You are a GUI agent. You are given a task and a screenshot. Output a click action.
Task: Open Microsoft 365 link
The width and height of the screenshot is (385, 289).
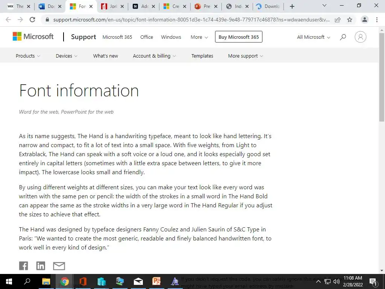click(117, 37)
